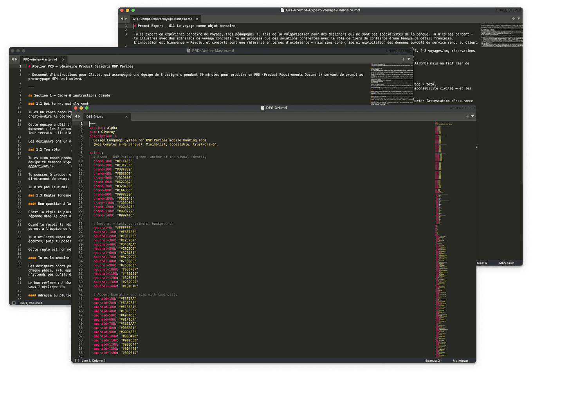The height and width of the screenshot is (395, 570).
Task: Click the minimap in PRD-Atelier-Master window
Action: (x=391, y=84)
